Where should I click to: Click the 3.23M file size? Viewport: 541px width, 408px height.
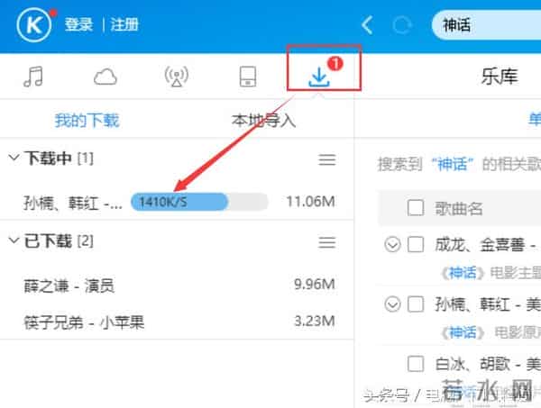tap(315, 321)
